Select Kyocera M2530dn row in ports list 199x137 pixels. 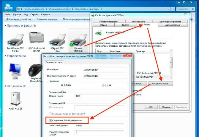pyautogui.click(x=133, y=77)
